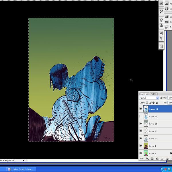Select the Layers tab

point(144,94)
